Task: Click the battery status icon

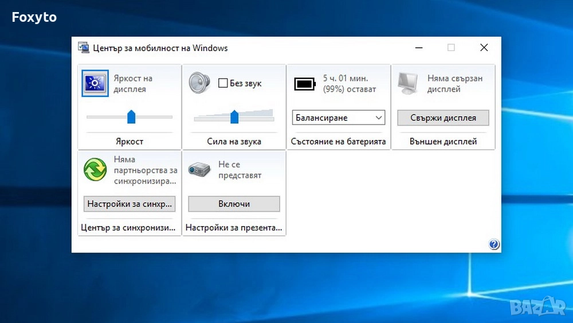Action: [x=305, y=84]
